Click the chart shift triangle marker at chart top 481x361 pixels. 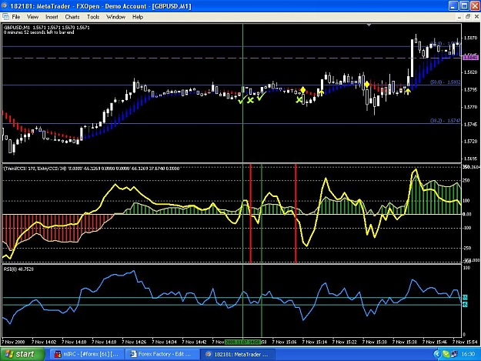point(369,25)
